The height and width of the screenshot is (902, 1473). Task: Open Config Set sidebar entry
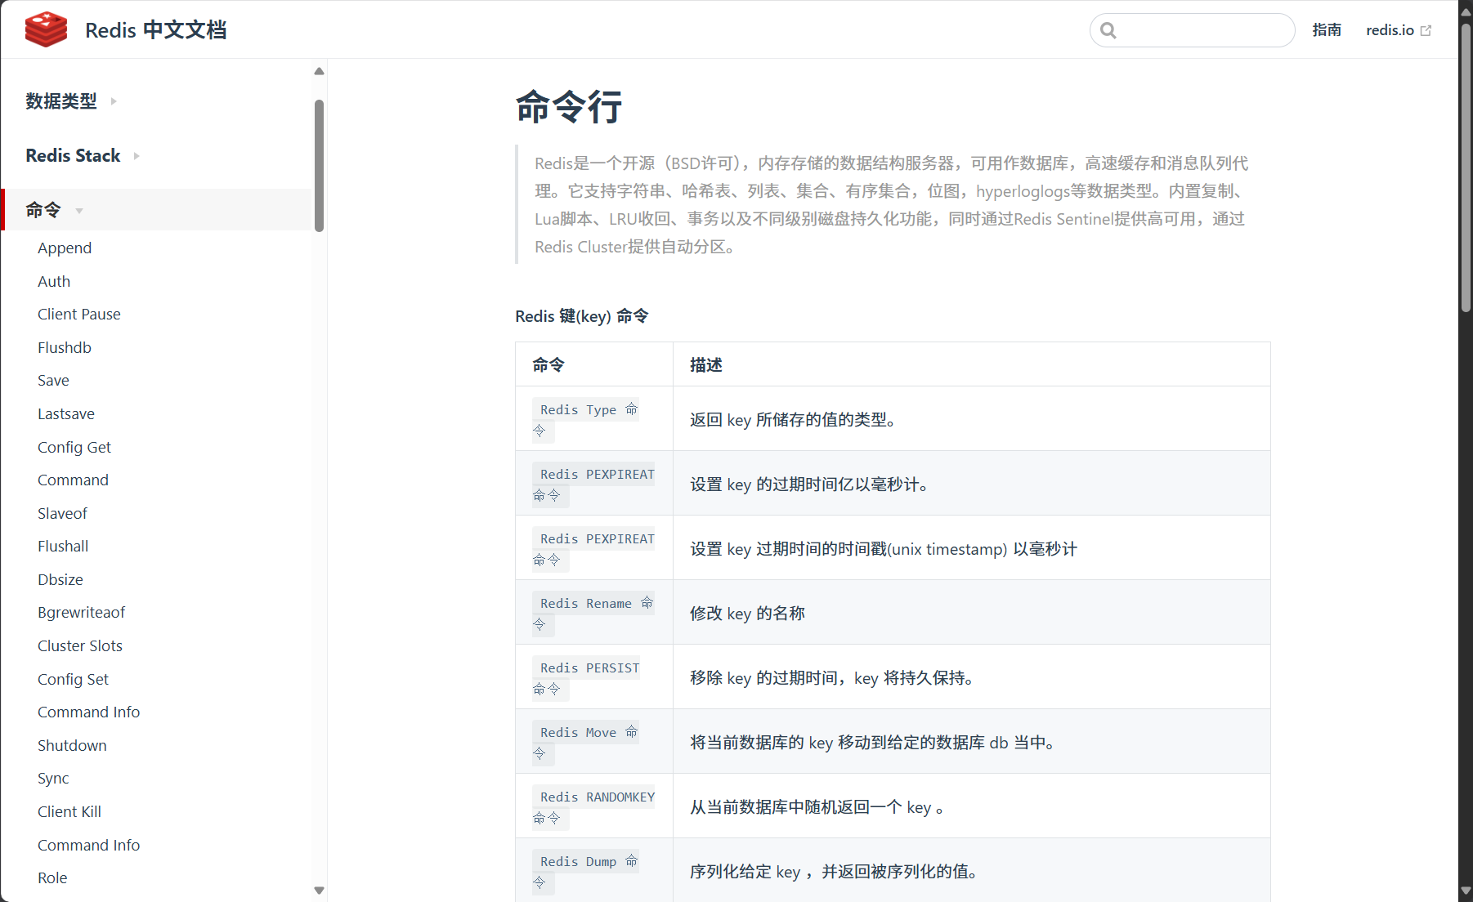[x=73, y=679]
